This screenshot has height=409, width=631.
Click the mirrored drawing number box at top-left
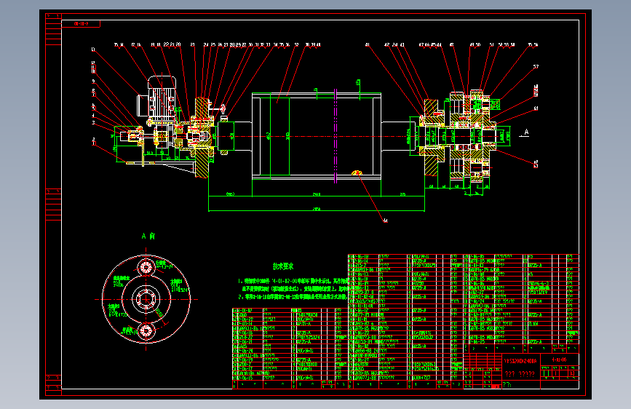coord(81,24)
